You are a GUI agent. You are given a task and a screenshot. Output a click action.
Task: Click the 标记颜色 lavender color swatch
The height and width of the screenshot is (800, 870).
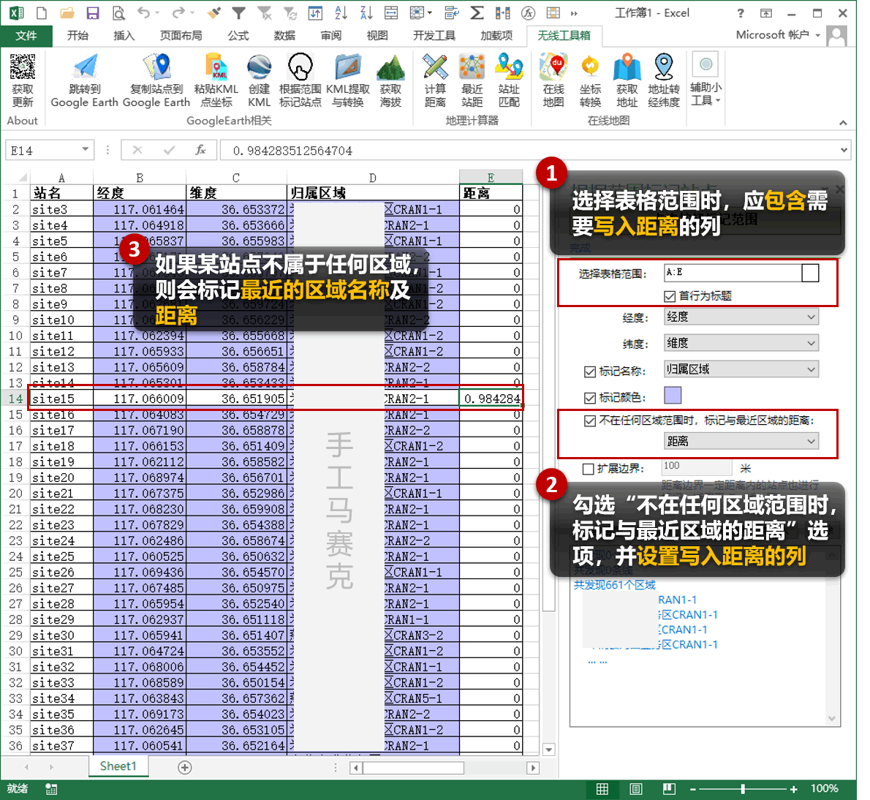coord(673,396)
